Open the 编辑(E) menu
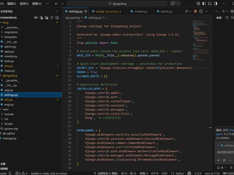Screen dimensions: 234x175 point(11,3)
